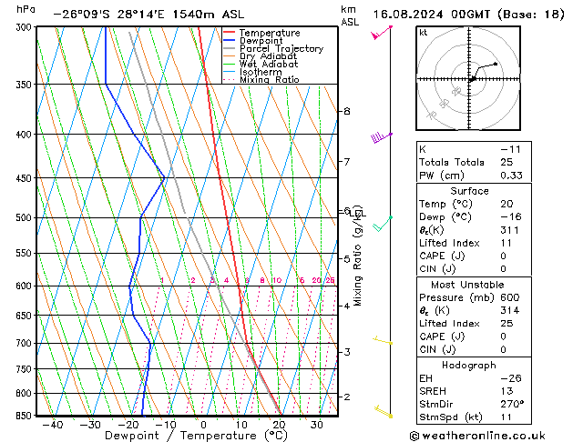This screenshot has height=442, width=573.
Task: Click the Most Unstable Pressure value 600
Action: [x=510, y=297]
